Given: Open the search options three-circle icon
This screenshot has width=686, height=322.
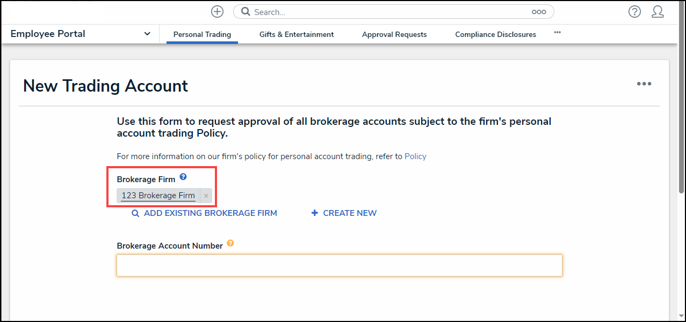Looking at the screenshot, I should tap(538, 12).
